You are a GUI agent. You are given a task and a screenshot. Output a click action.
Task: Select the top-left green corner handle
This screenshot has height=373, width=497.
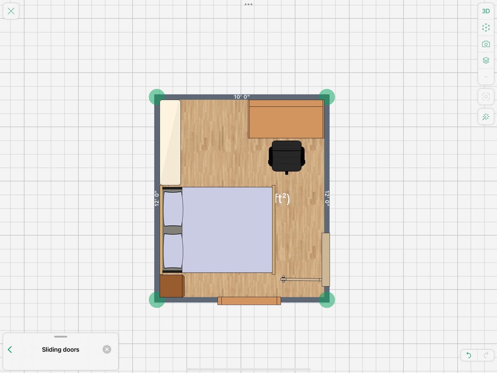point(157,97)
